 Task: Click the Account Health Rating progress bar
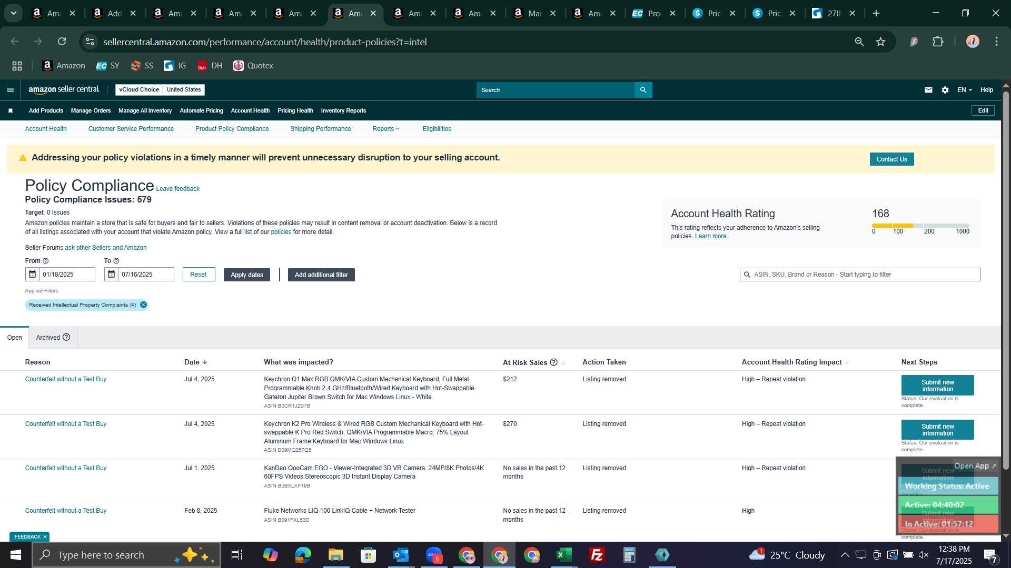(x=920, y=226)
